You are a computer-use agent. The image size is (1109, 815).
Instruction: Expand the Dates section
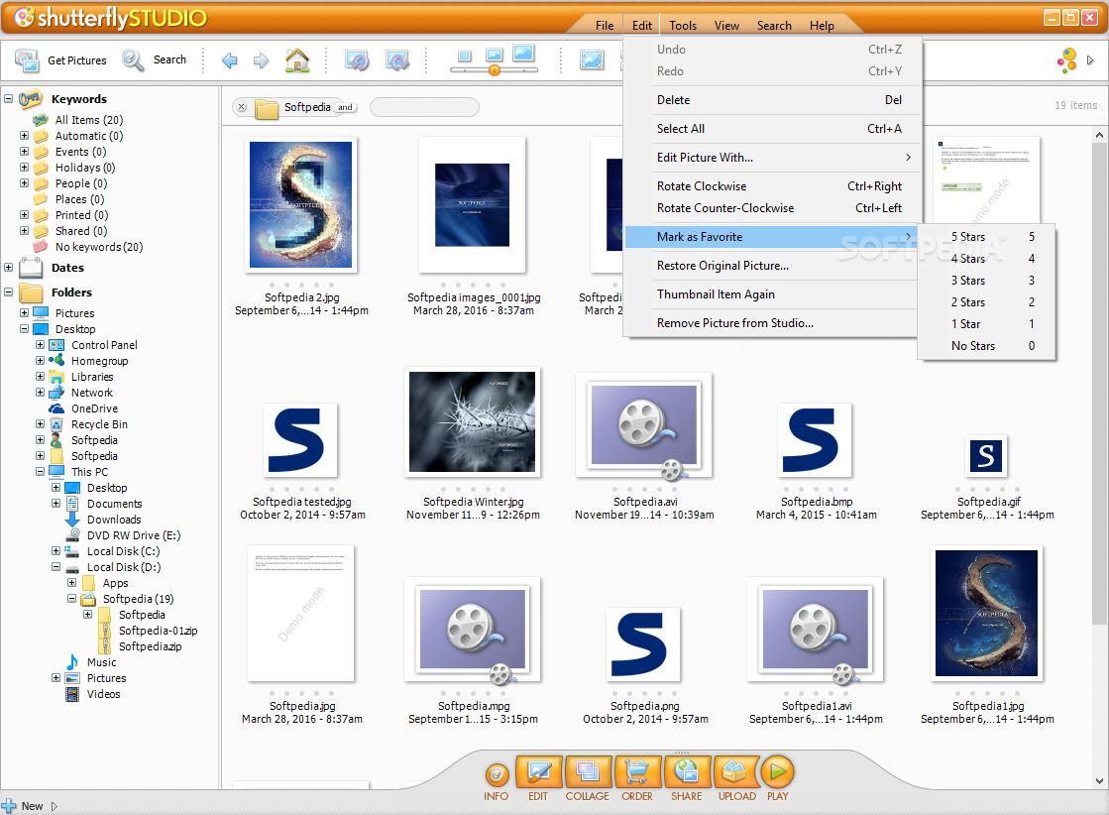[x=9, y=268]
